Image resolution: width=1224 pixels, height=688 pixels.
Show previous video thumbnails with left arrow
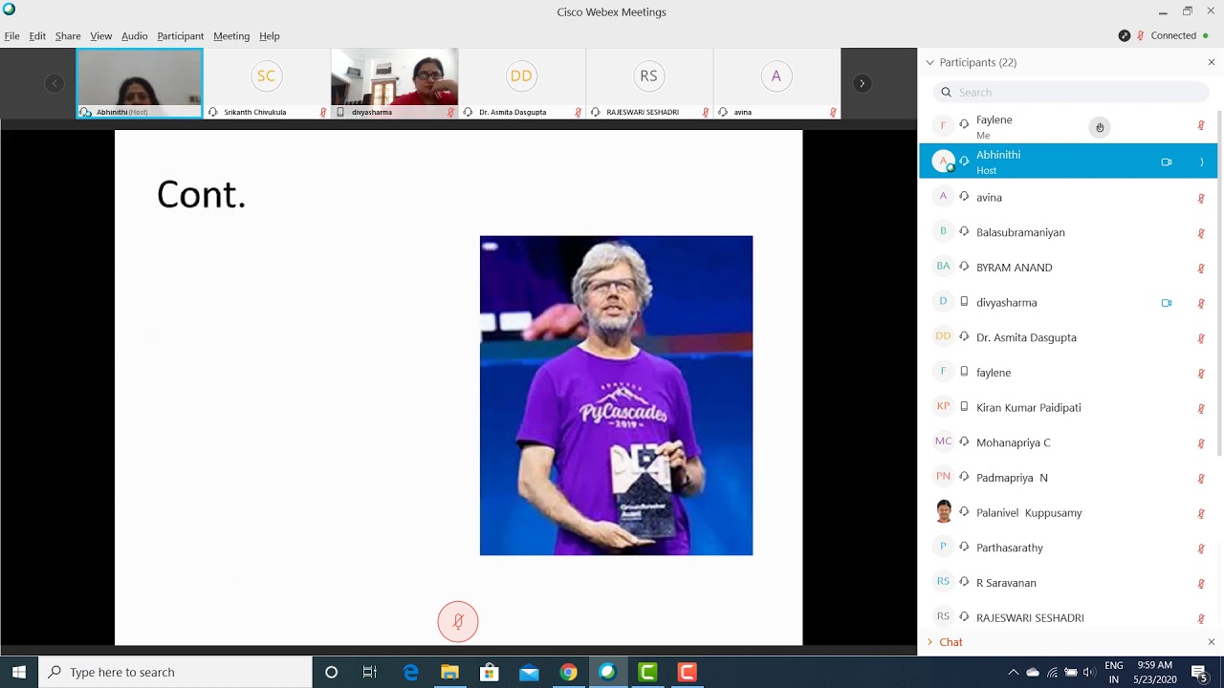55,84
